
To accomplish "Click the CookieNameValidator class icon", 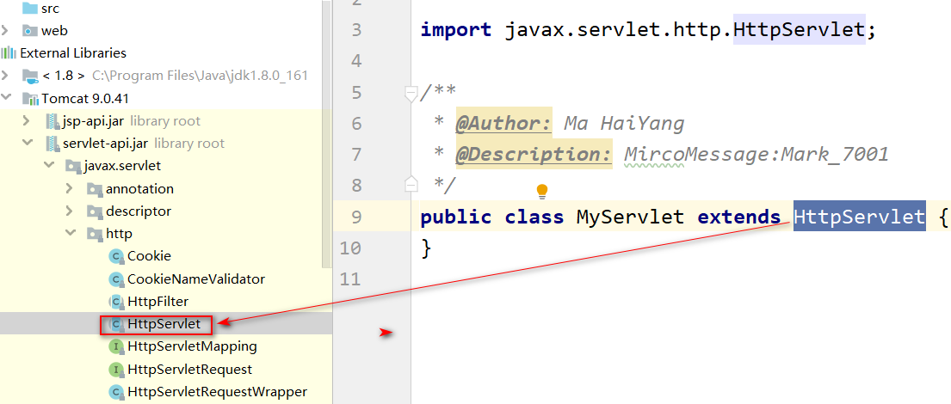I will pyautogui.click(x=116, y=279).
